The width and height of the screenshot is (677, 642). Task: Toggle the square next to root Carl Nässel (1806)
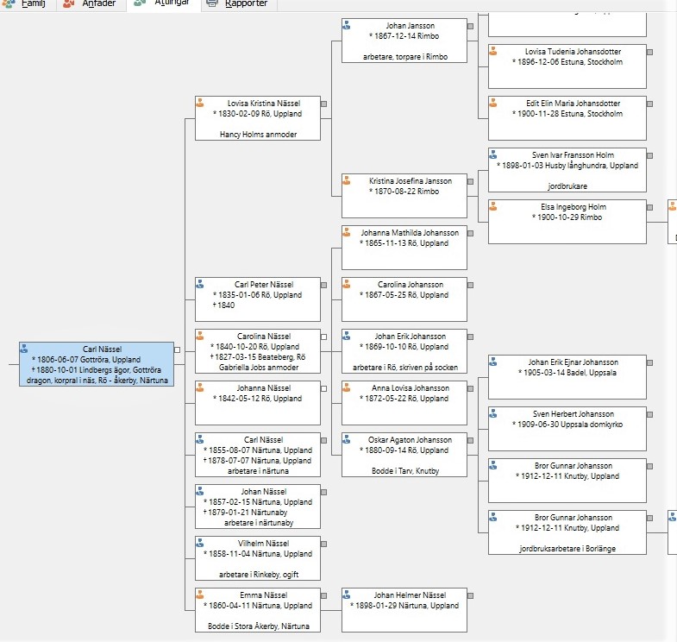coord(177,349)
